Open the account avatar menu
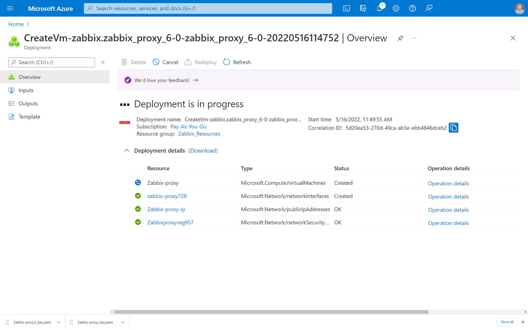 pyautogui.click(x=519, y=8)
